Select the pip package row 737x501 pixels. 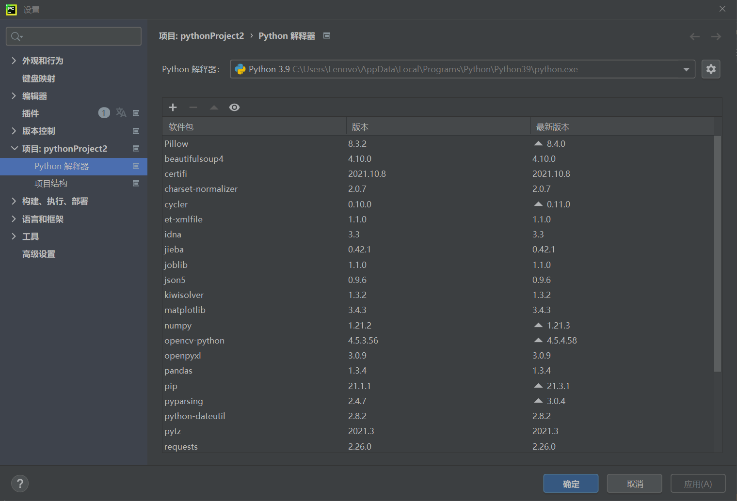pos(438,386)
